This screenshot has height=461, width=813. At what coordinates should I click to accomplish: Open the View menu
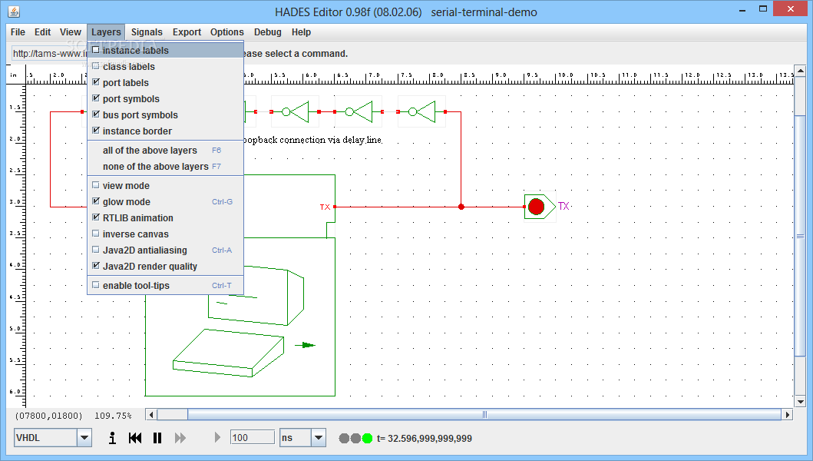click(x=70, y=32)
